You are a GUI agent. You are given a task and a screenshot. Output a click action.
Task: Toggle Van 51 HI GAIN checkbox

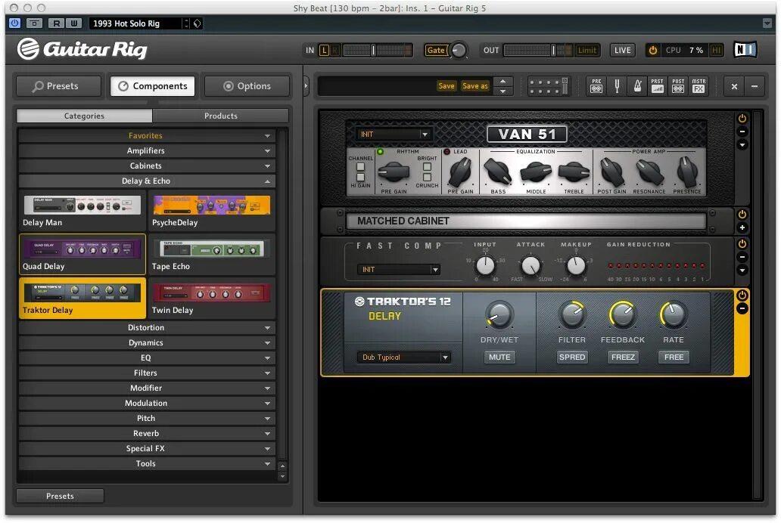pyautogui.click(x=360, y=177)
